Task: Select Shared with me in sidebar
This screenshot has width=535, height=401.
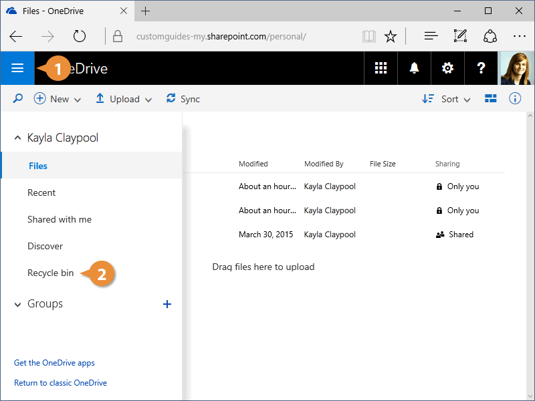Action: click(x=60, y=219)
